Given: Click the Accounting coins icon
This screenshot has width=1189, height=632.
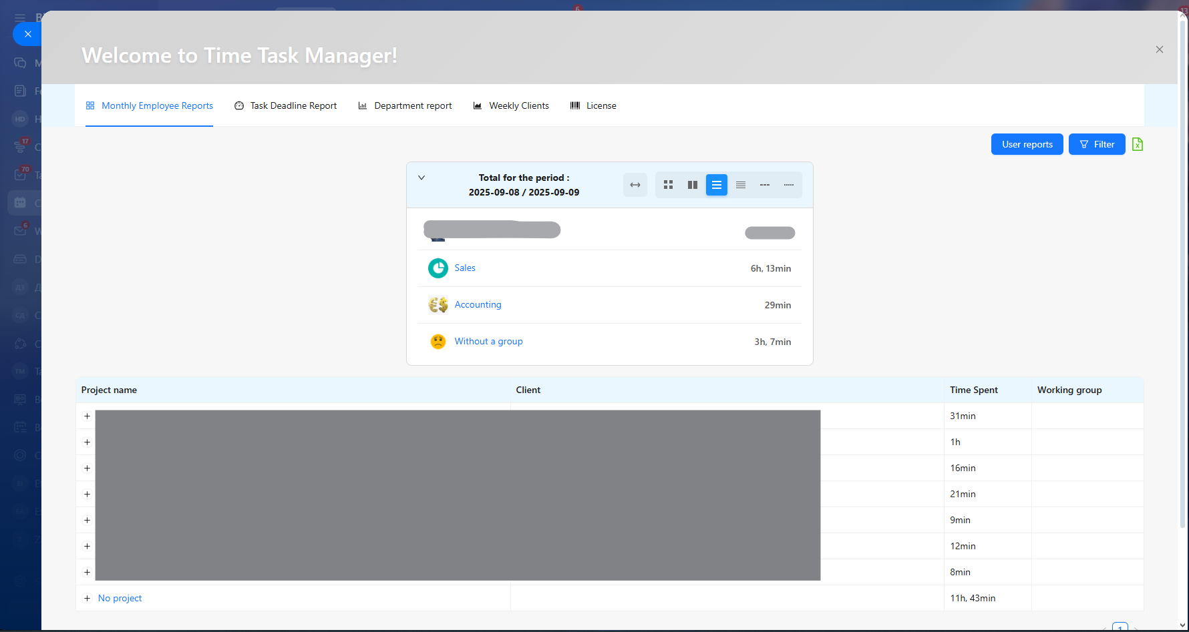Looking at the screenshot, I should point(438,305).
